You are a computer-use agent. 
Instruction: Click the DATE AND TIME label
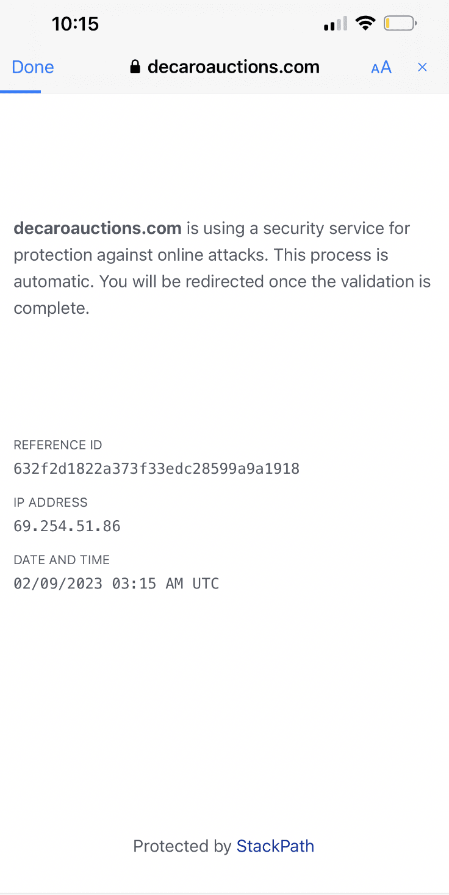(62, 560)
